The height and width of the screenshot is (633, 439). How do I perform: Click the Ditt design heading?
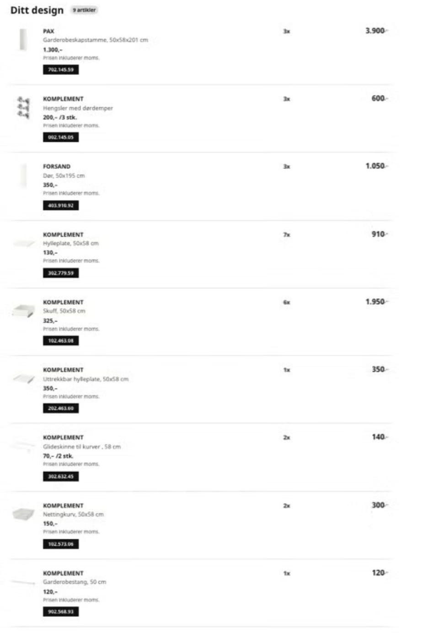[x=37, y=10]
